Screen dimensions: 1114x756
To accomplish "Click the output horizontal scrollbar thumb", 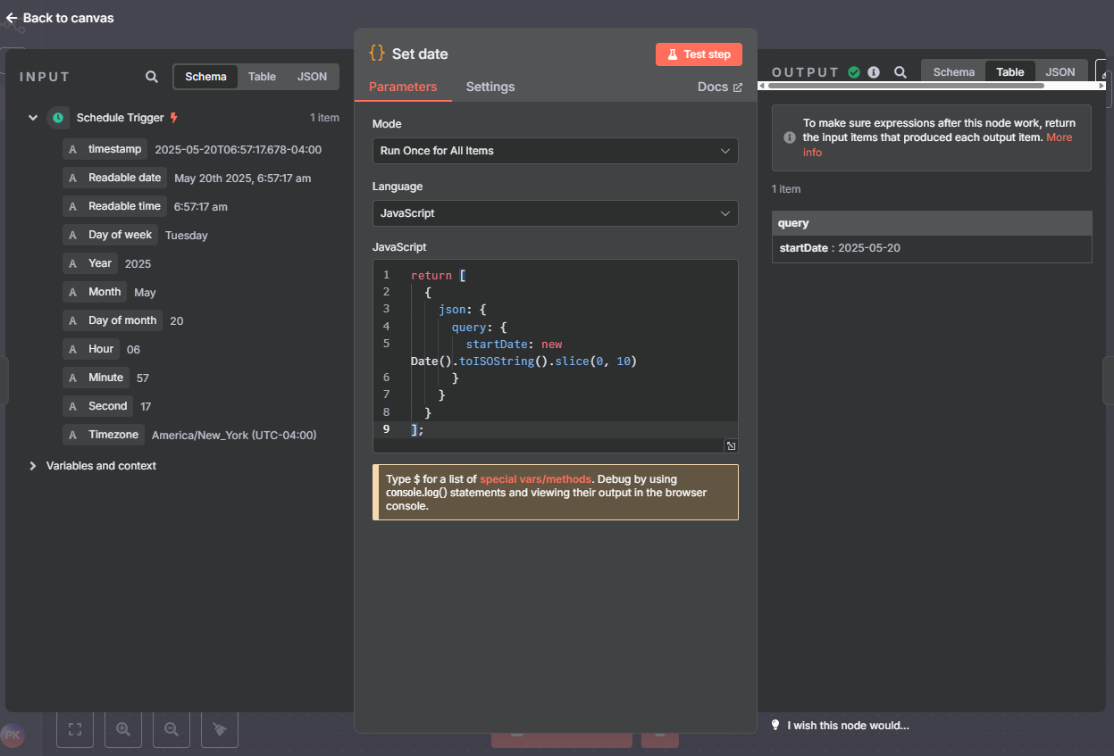I will point(905,86).
